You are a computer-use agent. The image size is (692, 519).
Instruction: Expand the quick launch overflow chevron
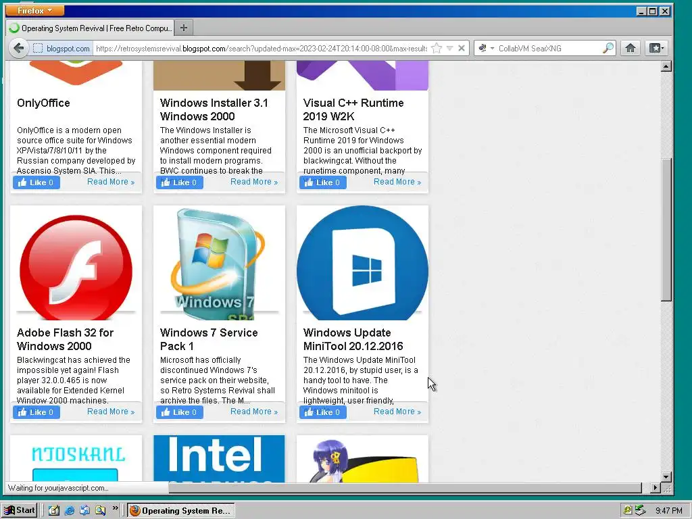(x=115, y=508)
